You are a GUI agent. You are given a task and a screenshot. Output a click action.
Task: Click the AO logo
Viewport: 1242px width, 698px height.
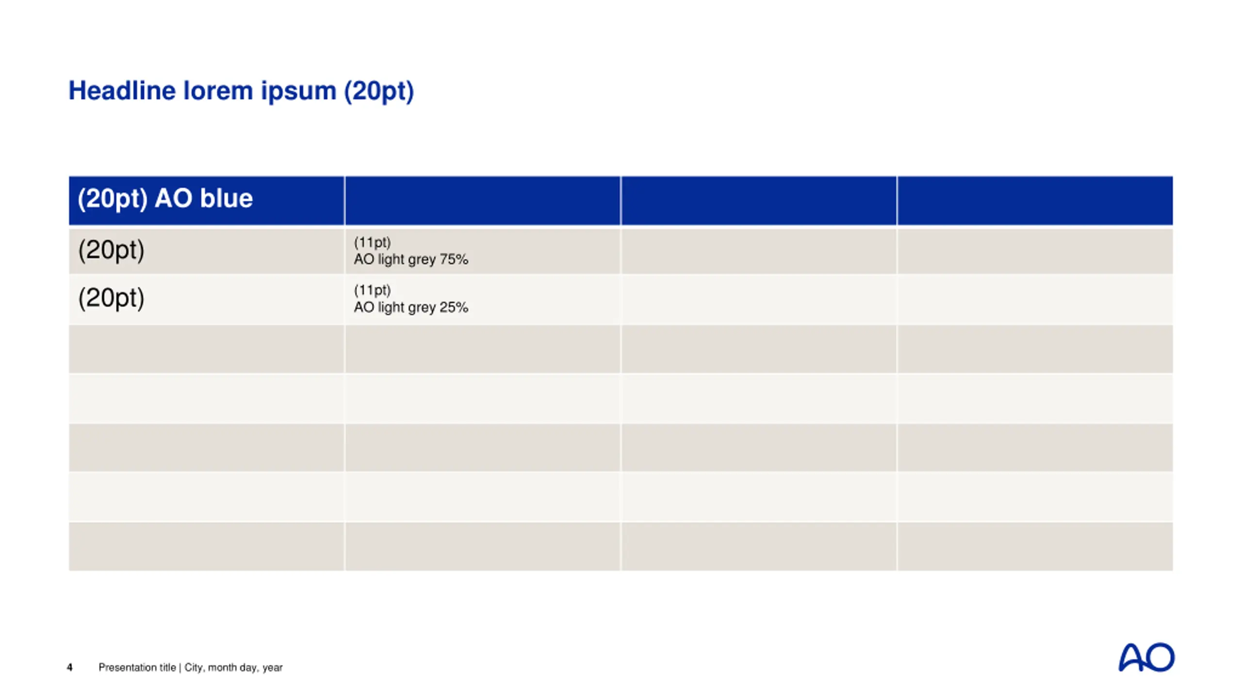(x=1146, y=657)
